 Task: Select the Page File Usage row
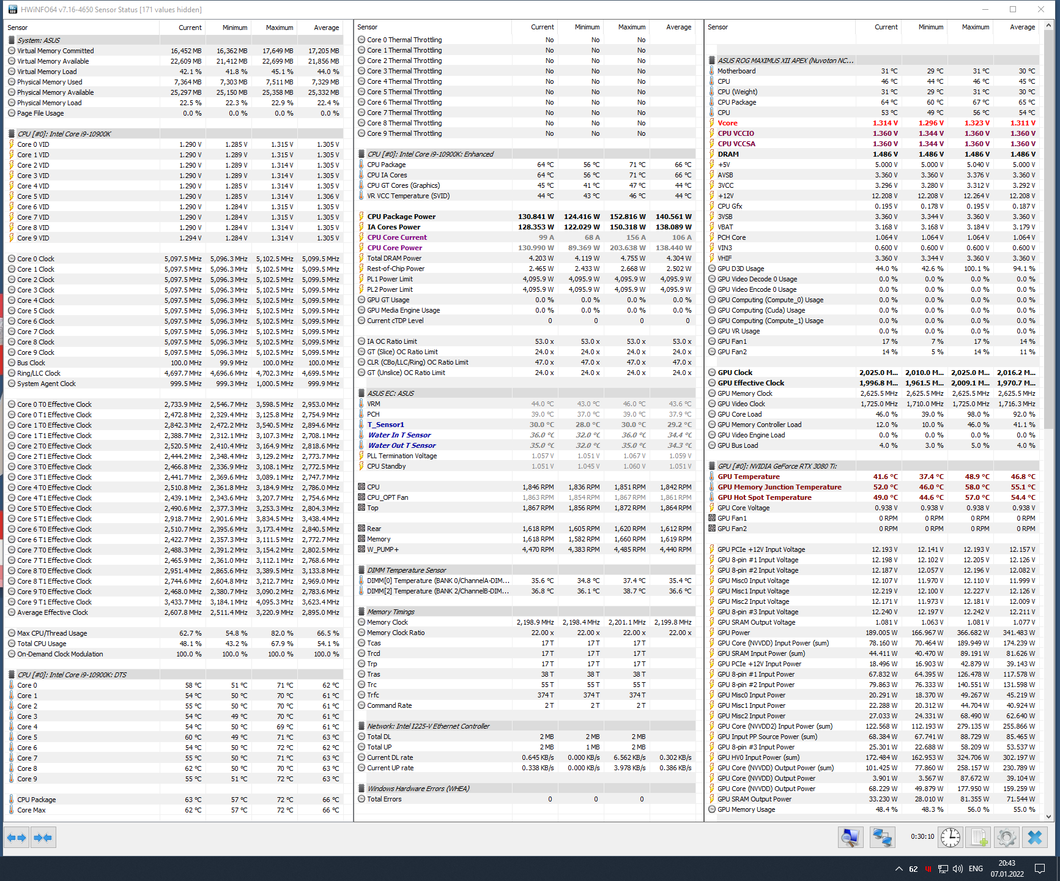coord(174,113)
